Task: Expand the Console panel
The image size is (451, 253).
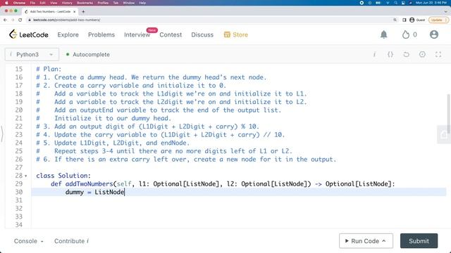Action: [28, 241]
